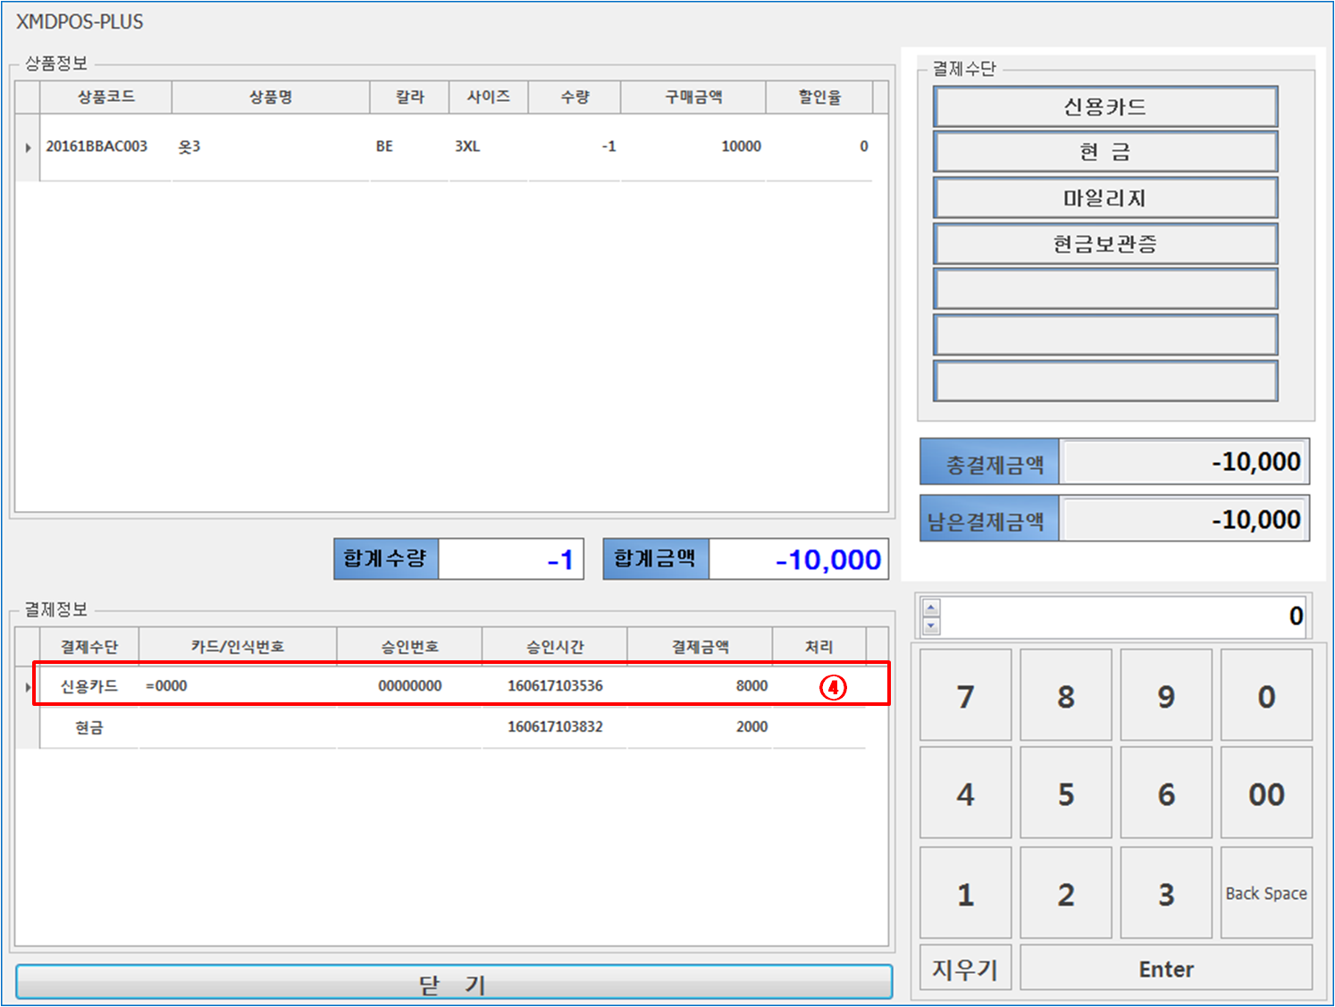Tap keypad single 0 key

click(1266, 695)
